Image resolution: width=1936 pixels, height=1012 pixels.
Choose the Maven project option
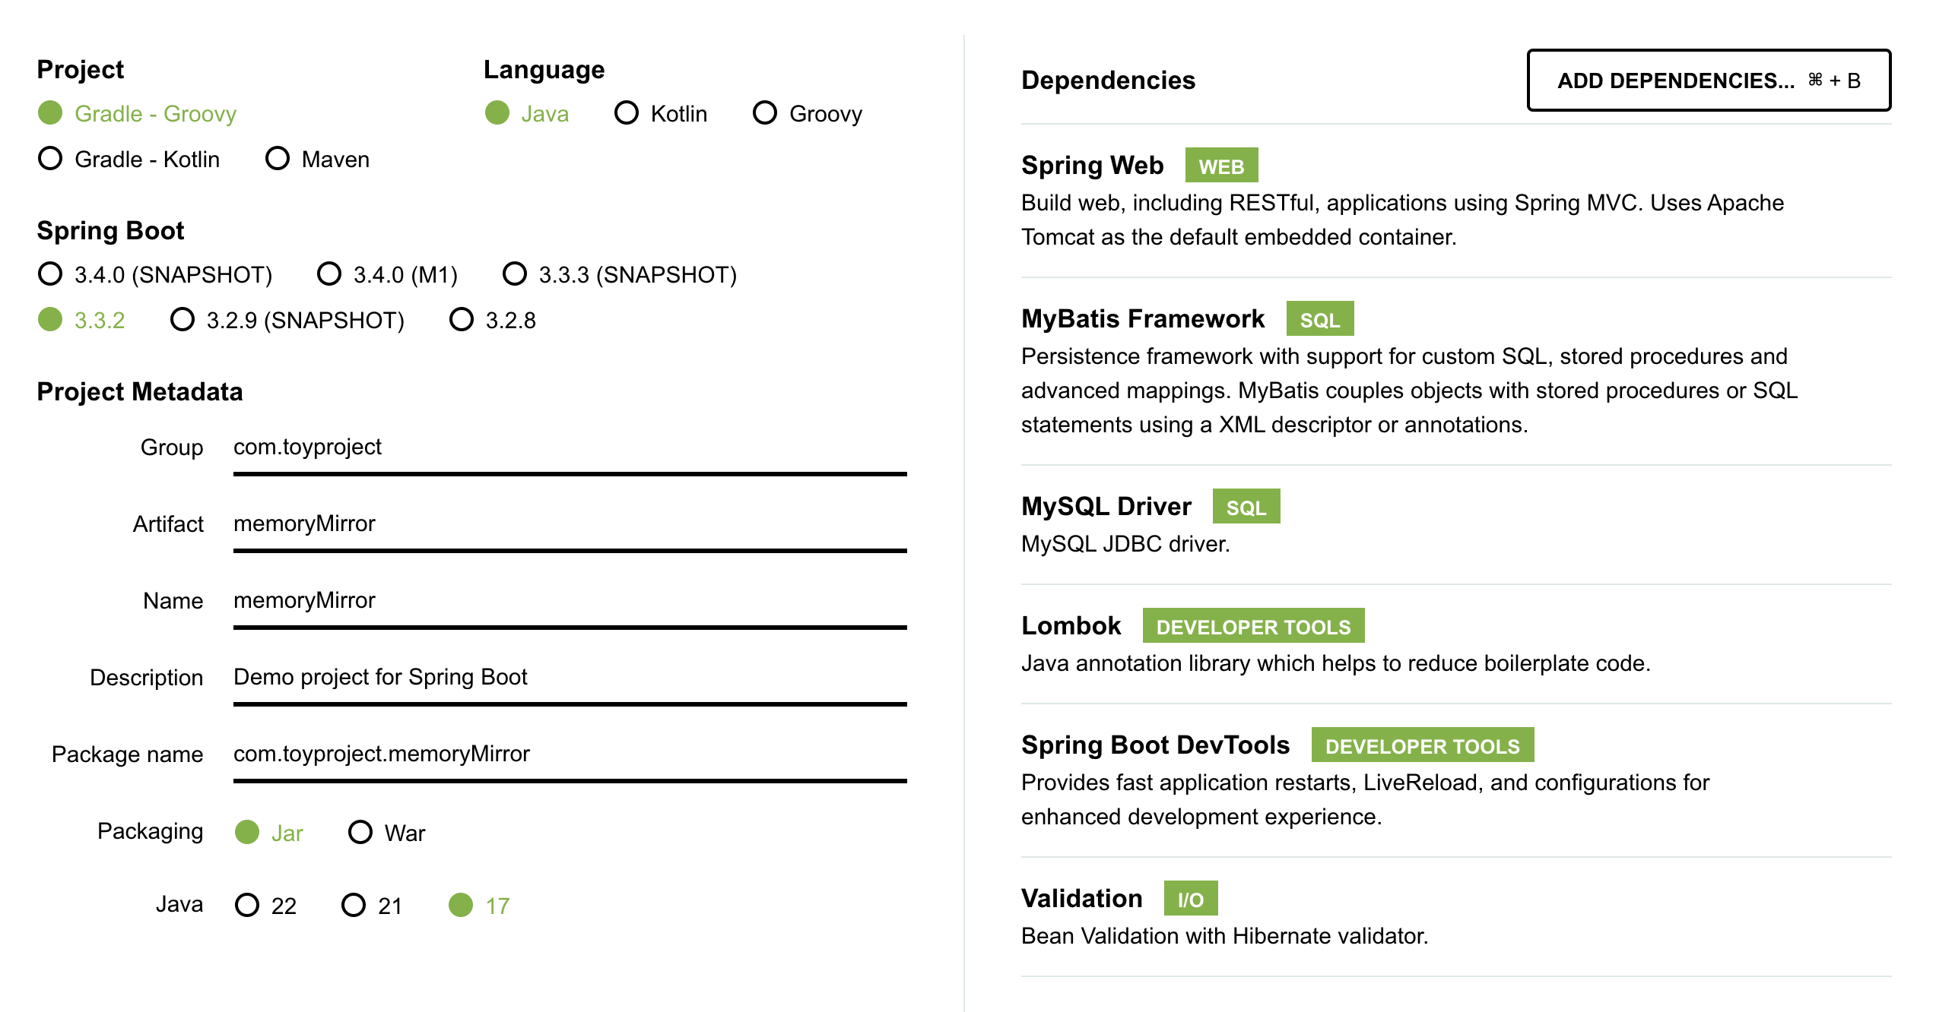[278, 159]
